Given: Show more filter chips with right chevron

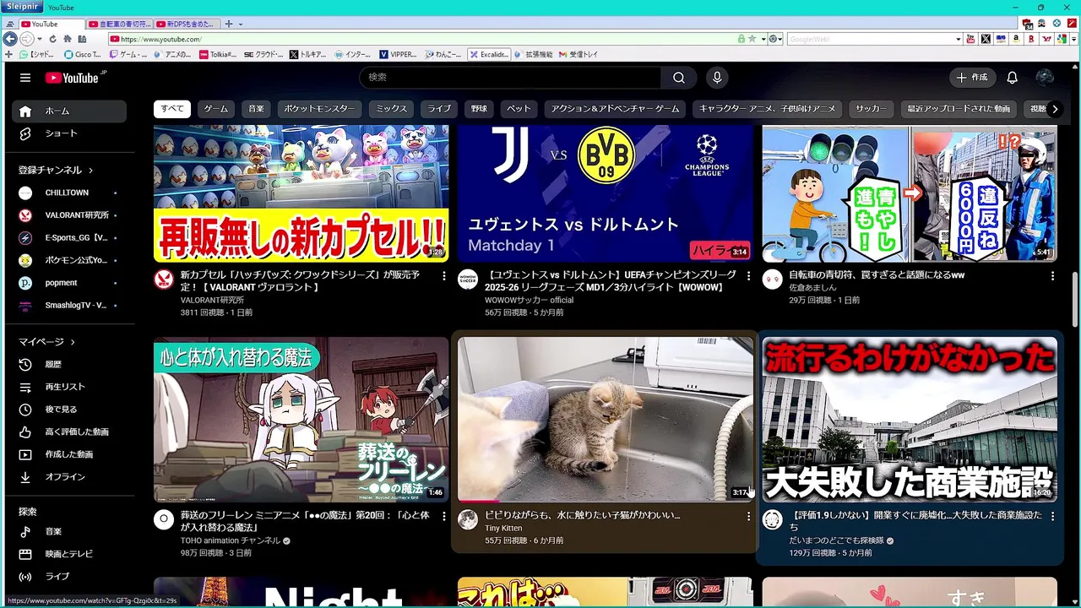Looking at the screenshot, I should click(x=1054, y=108).
